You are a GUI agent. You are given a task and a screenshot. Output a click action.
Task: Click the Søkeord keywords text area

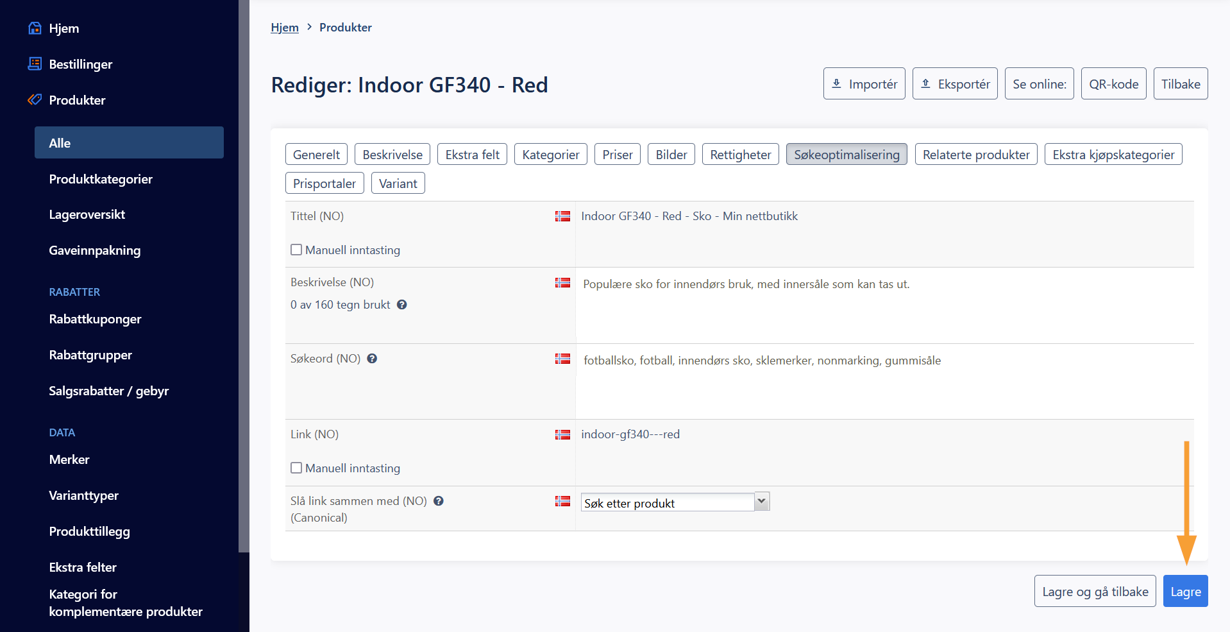pyautogui.click(x=885, y=382)
